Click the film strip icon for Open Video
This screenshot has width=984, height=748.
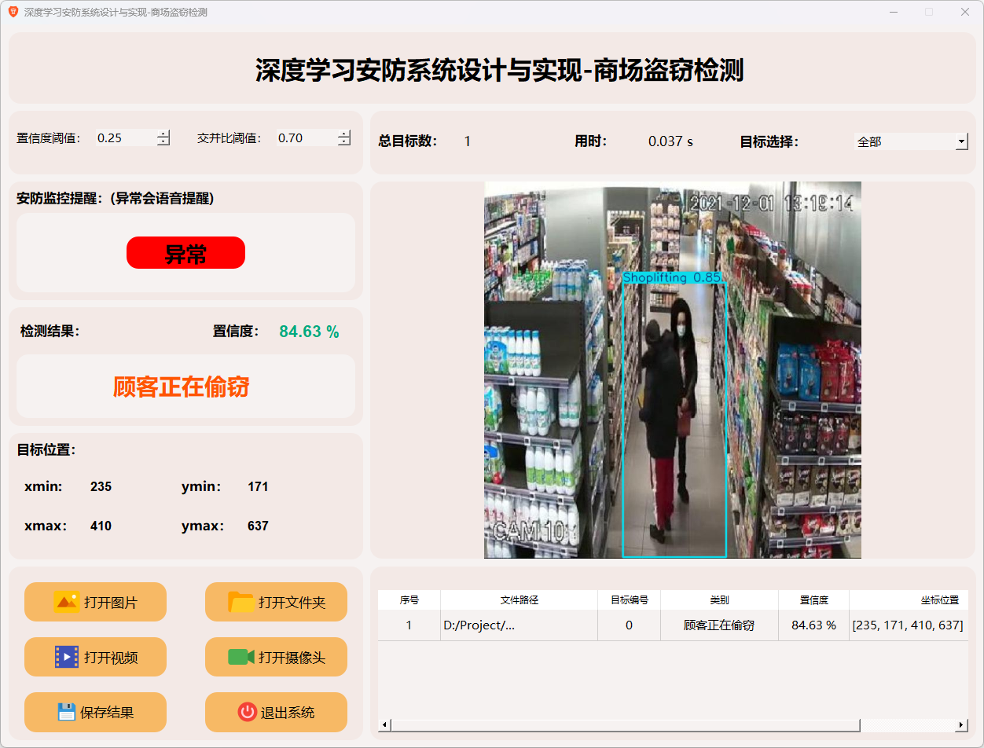(67, 657)
